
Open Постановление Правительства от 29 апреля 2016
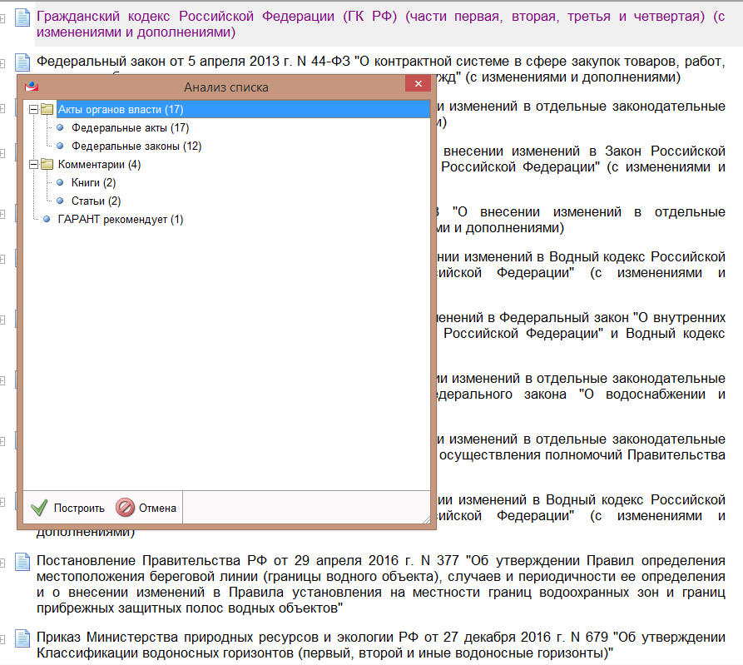[x=380, y=584]
